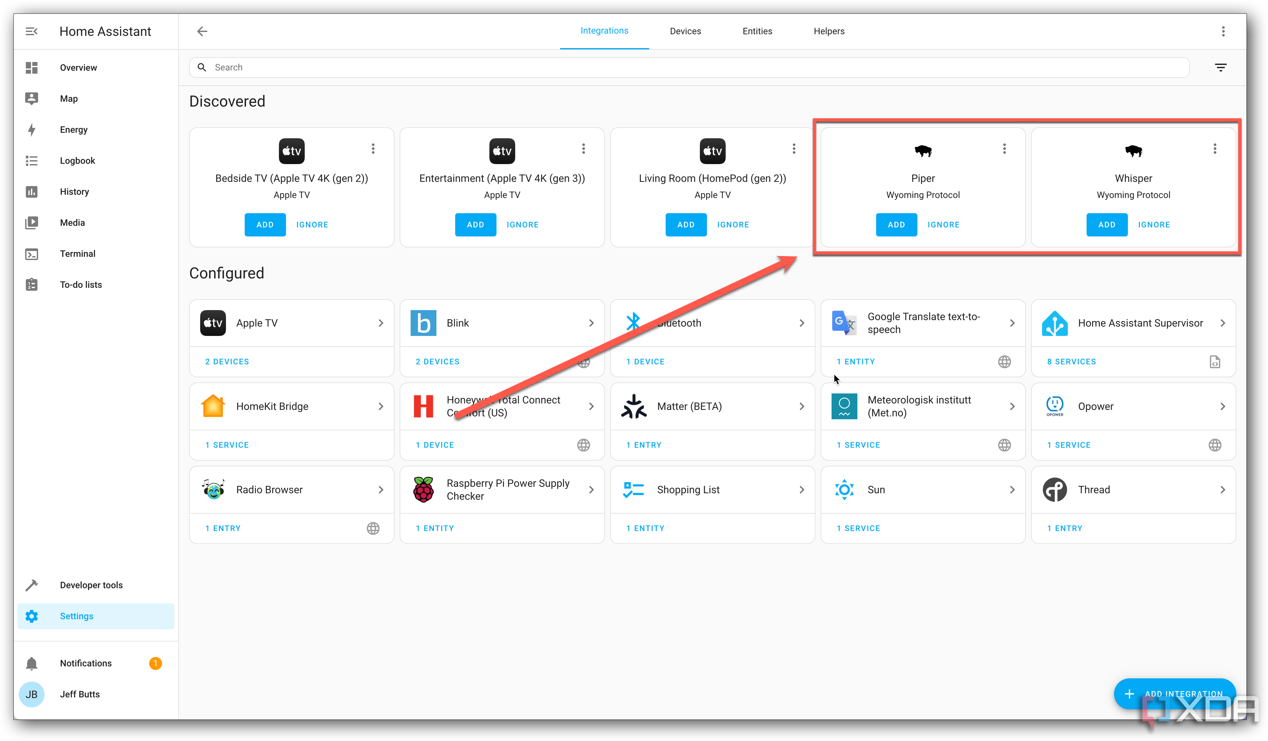The image size is (1268, 741).
Task: Expand the Sun integration chevron
Action: click(x=1012, y=490)
